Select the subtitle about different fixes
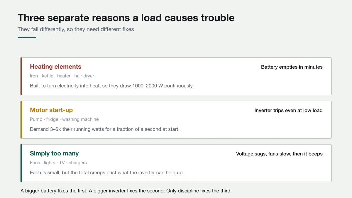Screen dimensions: 352x198 [76, 29]
